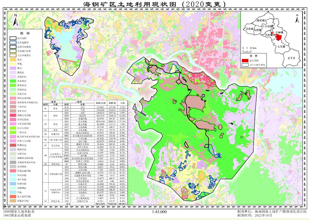Select the 乔木林地 green color swatch
Screen dimensions: 310x220
pos(13,81)
